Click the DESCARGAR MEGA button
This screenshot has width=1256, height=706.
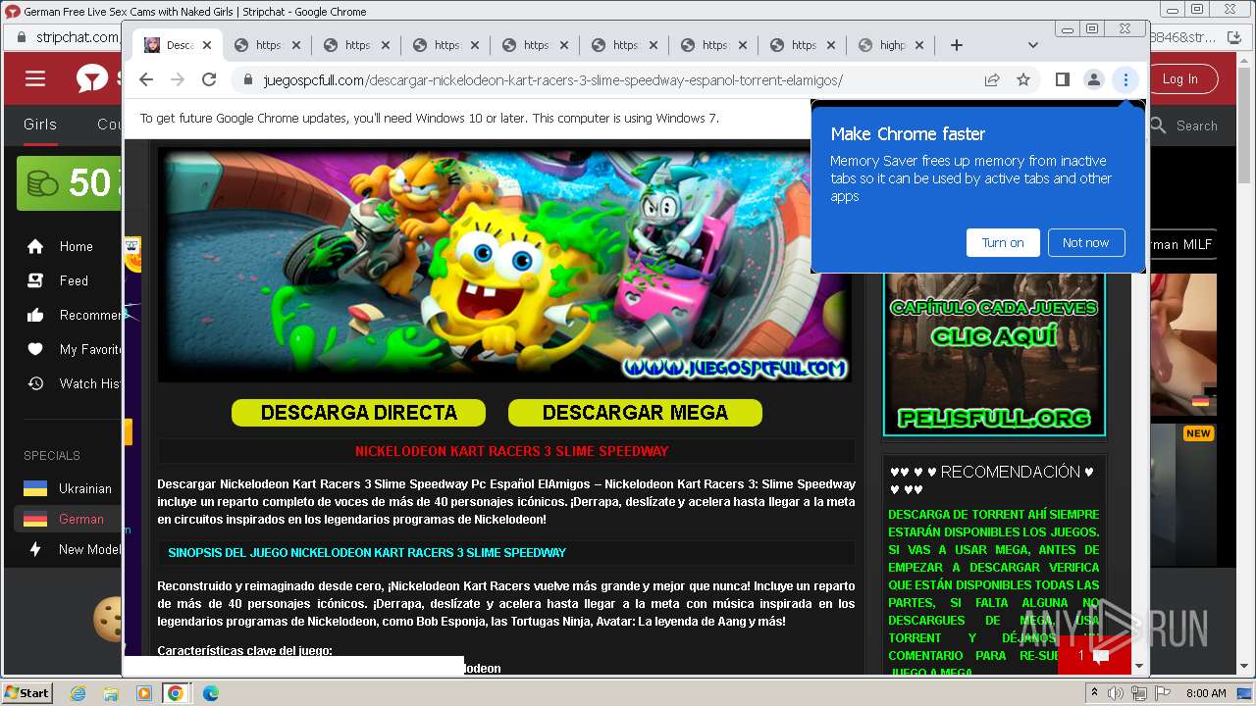tap(635, 413)
